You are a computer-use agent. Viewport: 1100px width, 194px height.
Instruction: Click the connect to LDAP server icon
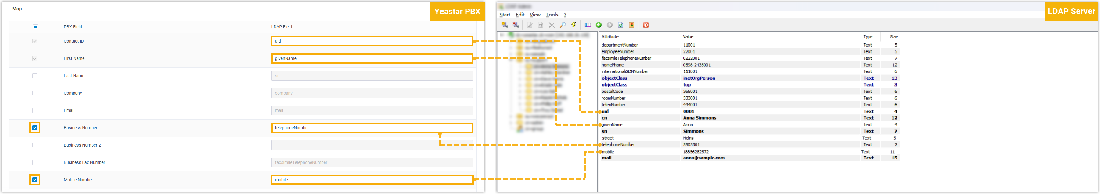tap(504, 25)
